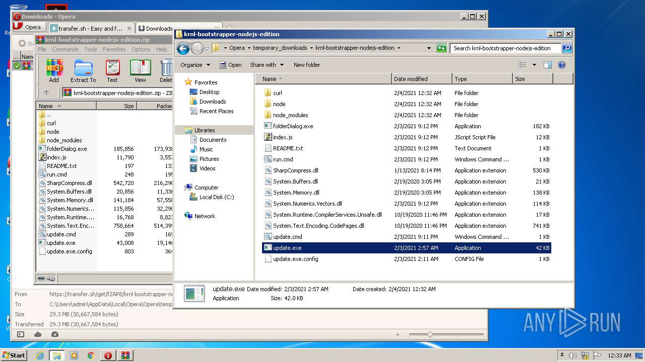The height and width of the screenshot is (362, 645).
Task: Click the Start button
Action: pos(14,355)
